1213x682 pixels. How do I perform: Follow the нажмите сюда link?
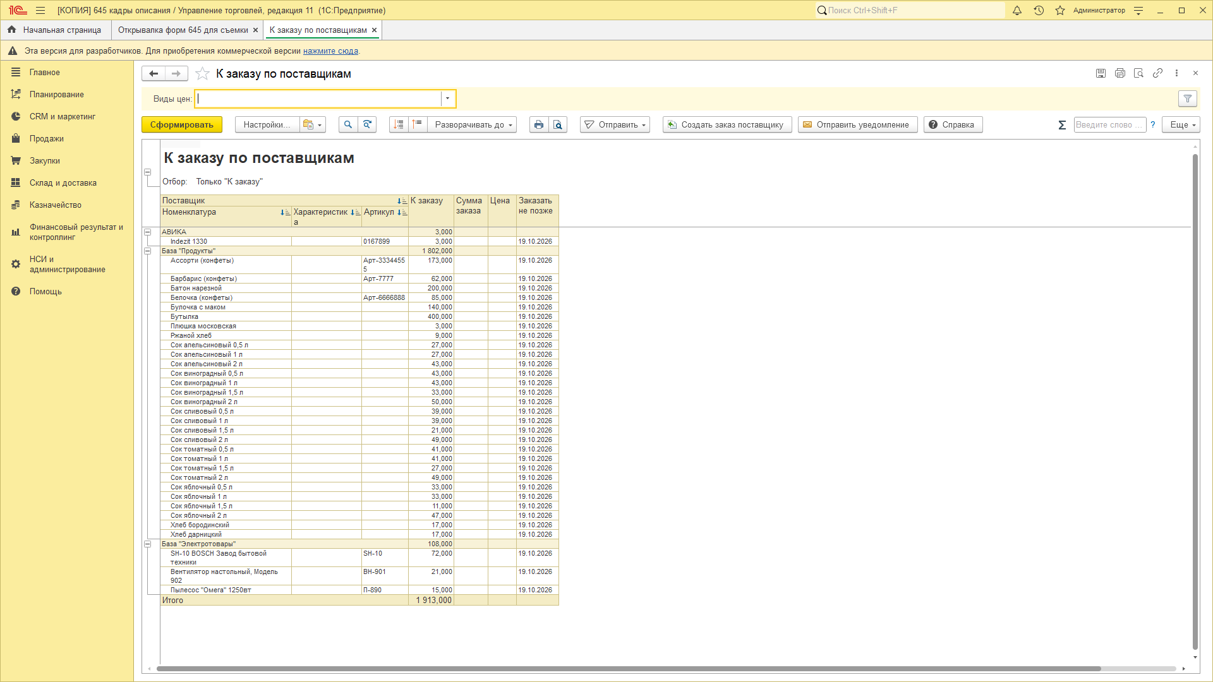pyautogui.click(x=330, y=51)
